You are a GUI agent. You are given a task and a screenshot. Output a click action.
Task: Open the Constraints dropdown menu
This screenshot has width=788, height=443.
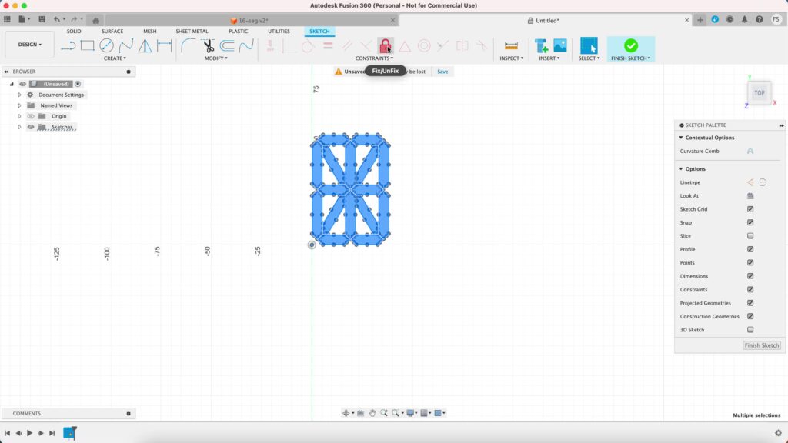pyautogui.click(x=374, y=58)
